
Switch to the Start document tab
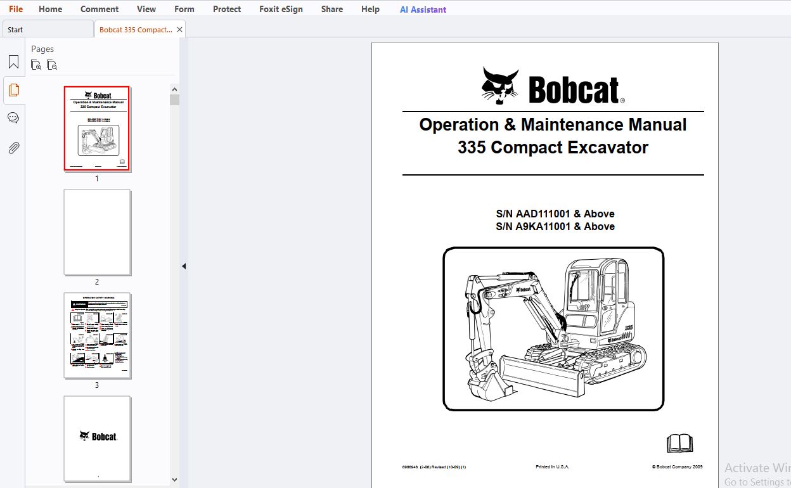click(x=48, y=29)
